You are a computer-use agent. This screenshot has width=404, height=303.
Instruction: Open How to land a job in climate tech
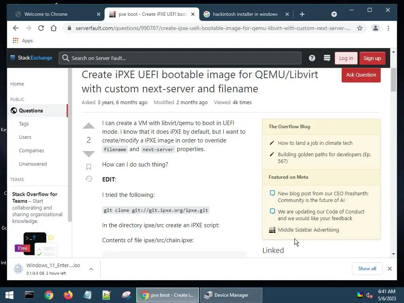[x=315, y=143]
